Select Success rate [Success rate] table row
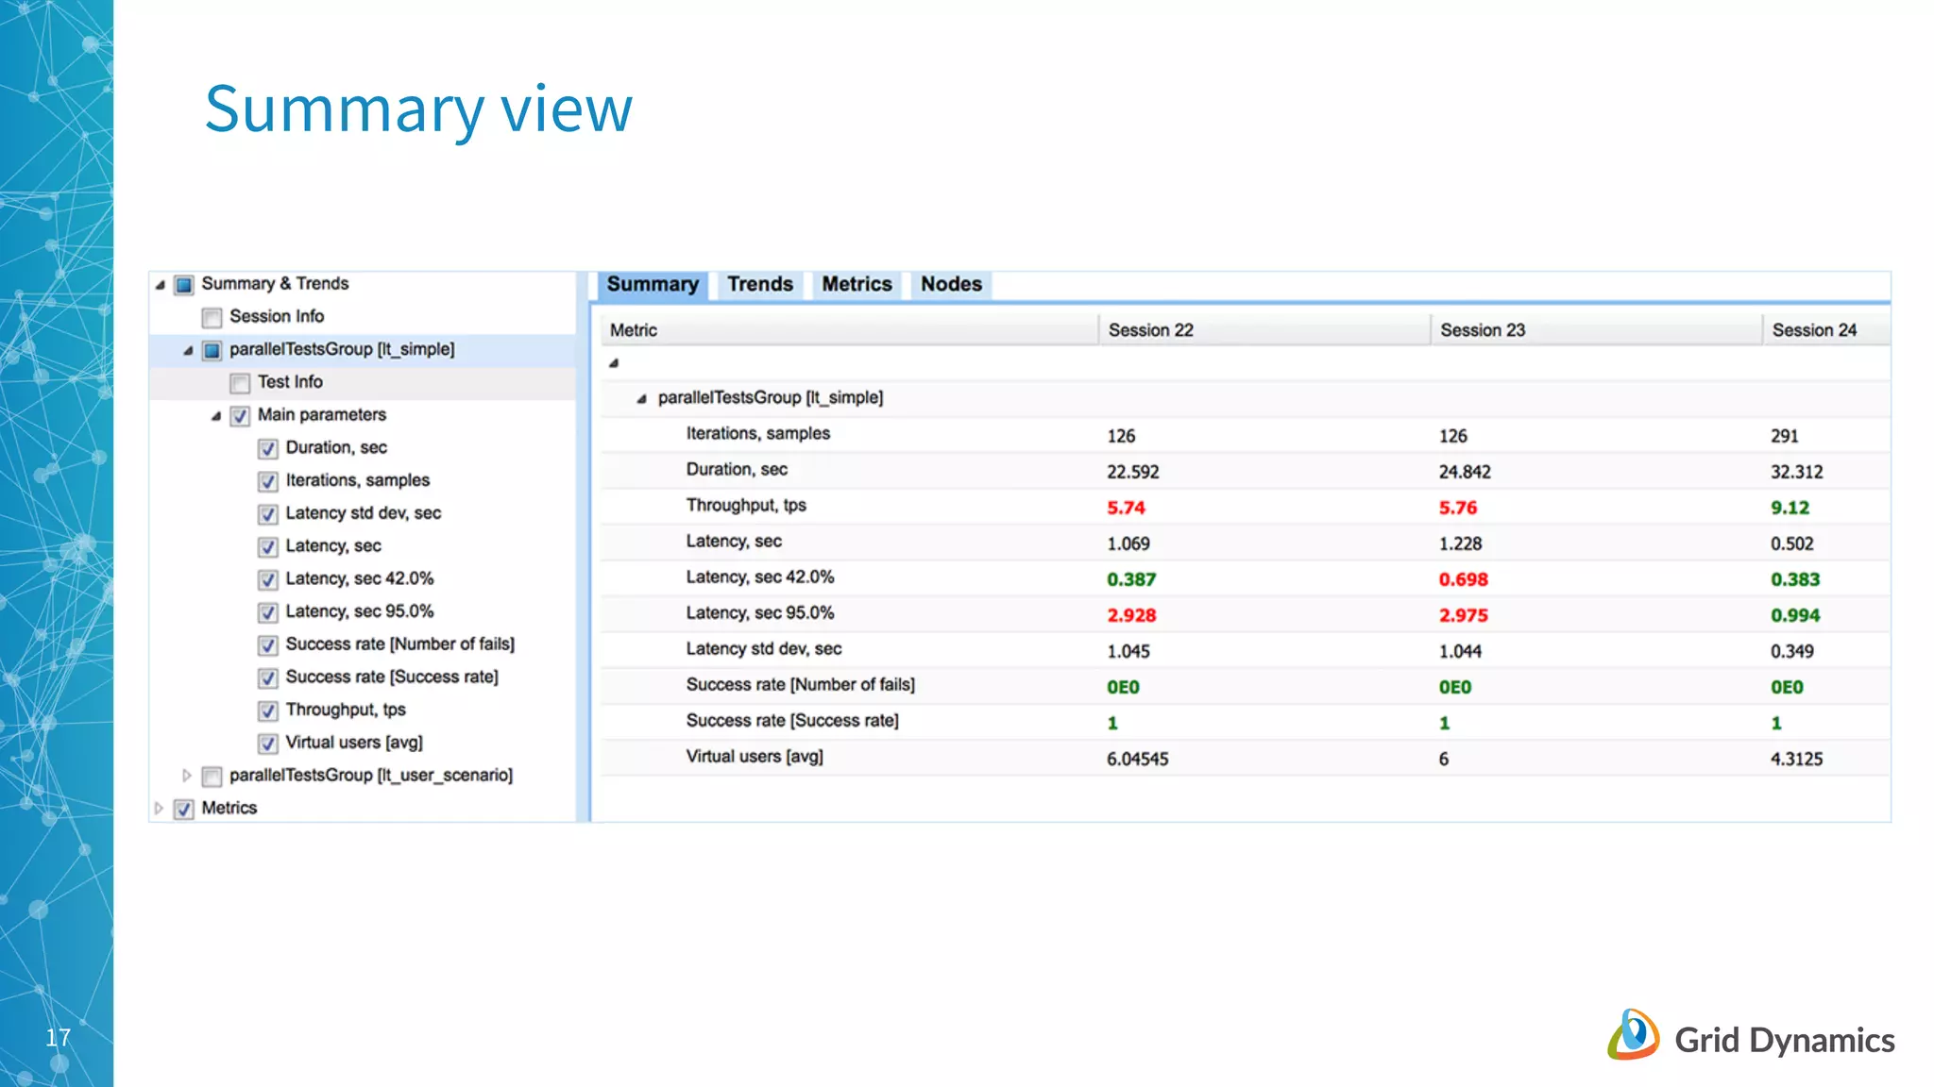Screen dimensions: 1934x1087 tap(1245, 722)
